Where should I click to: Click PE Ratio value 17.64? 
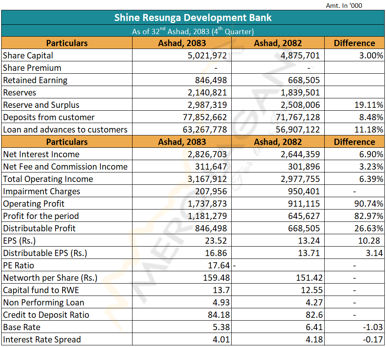coord(219,265)
